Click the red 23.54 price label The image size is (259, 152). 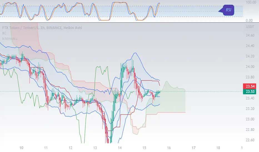250,86
